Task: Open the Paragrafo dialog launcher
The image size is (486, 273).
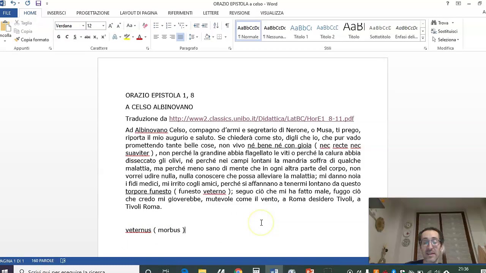Action: coord(230,49)
